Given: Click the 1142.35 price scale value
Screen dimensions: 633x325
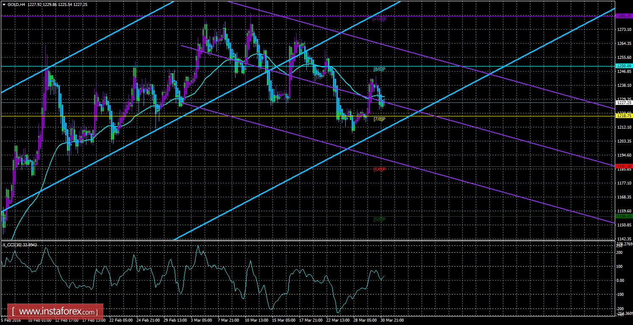Looking at the screenshot, I should (x=625, y=239).
